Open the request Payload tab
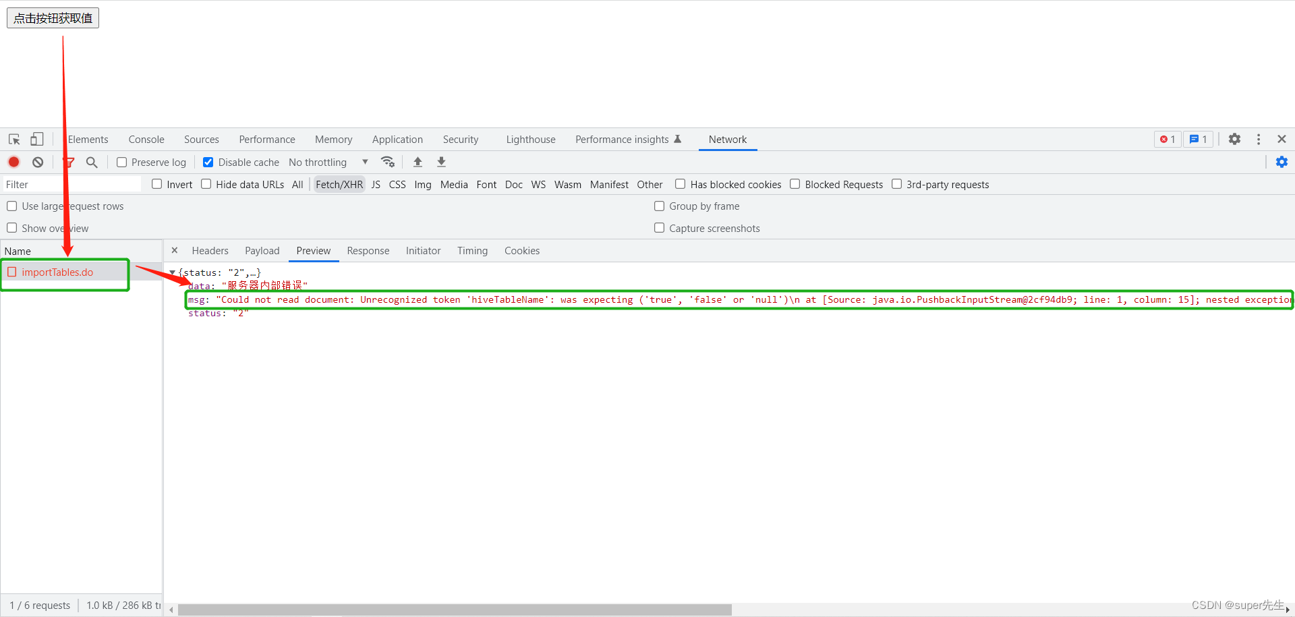Viewport: 1295px width, 617px height. click(262, 250)
